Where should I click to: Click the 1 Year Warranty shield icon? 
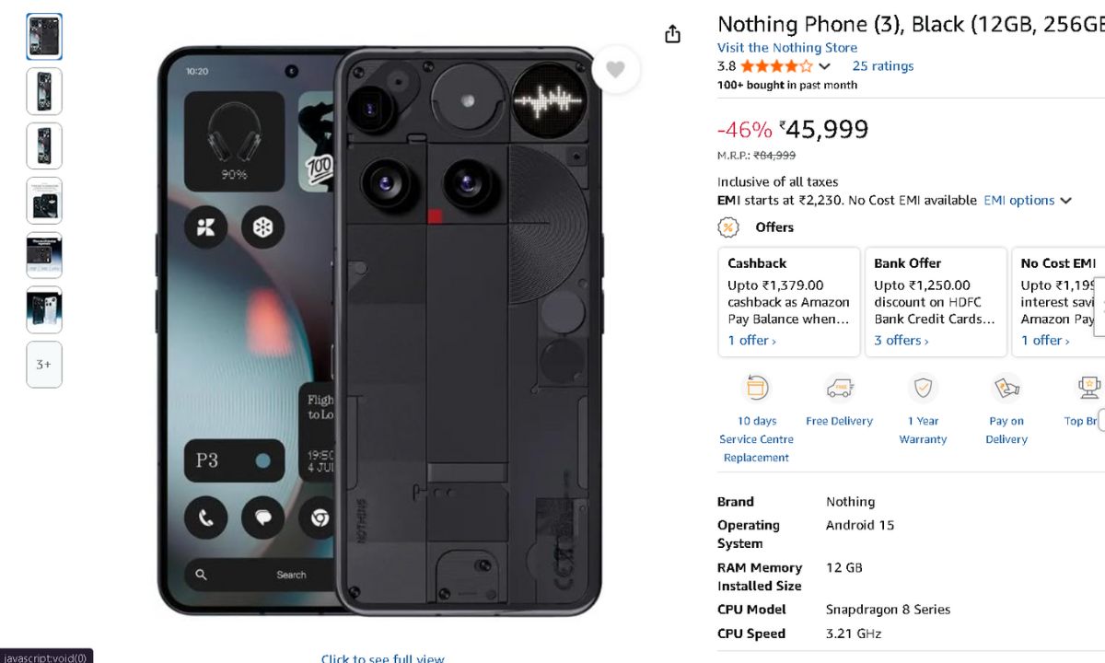click(923, 388)
